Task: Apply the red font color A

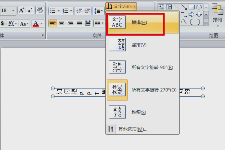Action: click(36, 23)
